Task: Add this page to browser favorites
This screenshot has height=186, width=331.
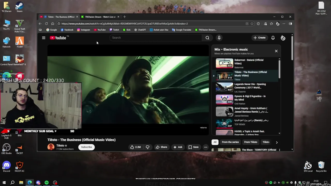Action: 252,24
